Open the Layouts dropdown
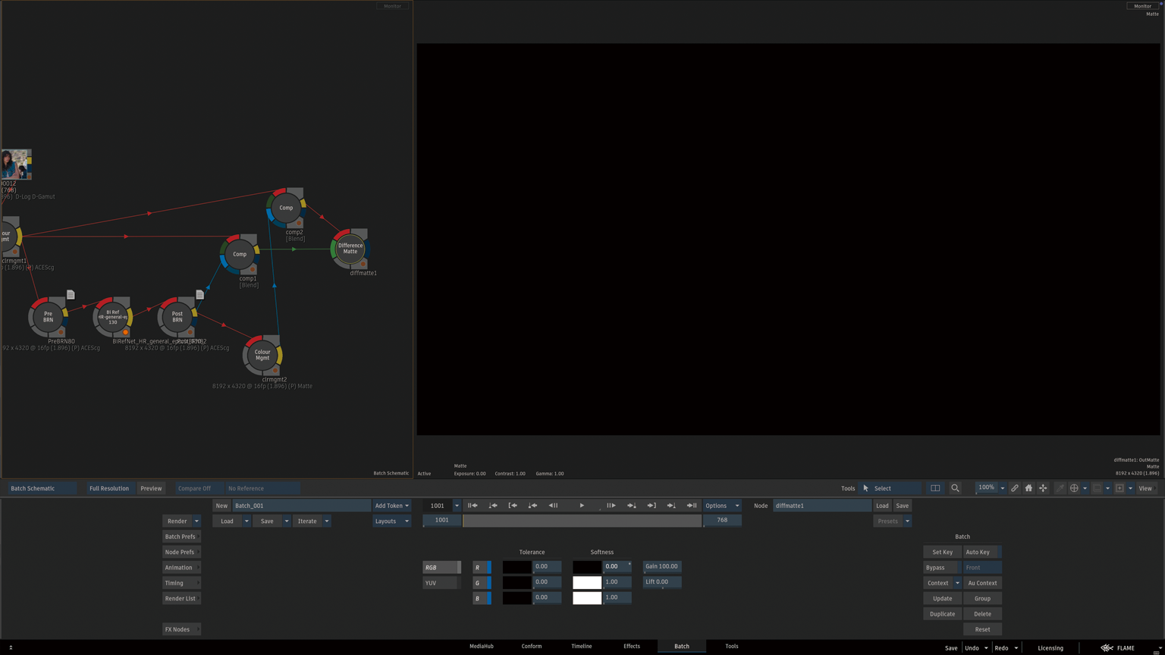This screenshot has width=1165, height=655. pos(391,521)
